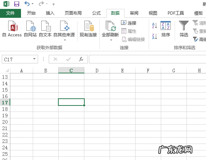Import data 自网站 (from web)
This screenshot has width=206, height=160.
(30, 29)
